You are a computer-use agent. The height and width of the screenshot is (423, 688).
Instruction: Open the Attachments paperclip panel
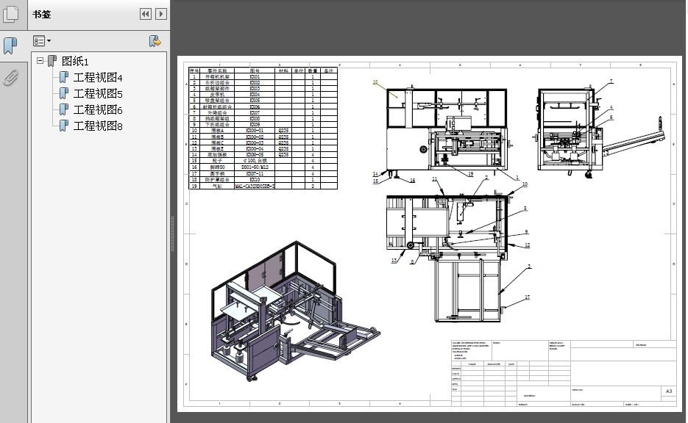point(10,78)
